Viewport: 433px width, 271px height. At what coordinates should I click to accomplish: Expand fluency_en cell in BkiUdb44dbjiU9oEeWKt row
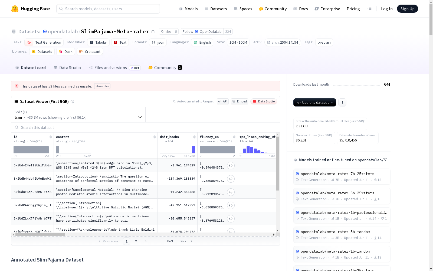[231, 179]
